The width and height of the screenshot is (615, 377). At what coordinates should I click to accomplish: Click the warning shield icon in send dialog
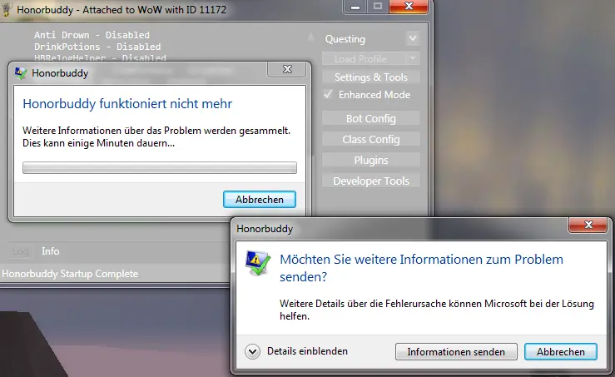point(258,263)
